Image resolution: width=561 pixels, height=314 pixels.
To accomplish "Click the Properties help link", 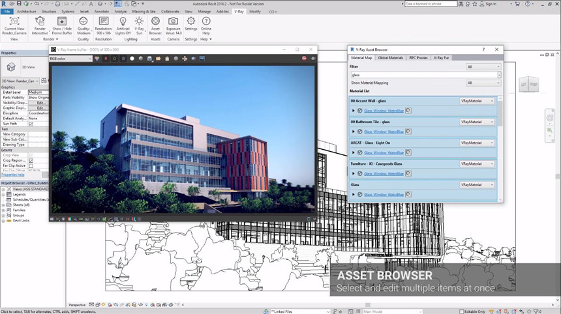I will [x=12, y=175].
